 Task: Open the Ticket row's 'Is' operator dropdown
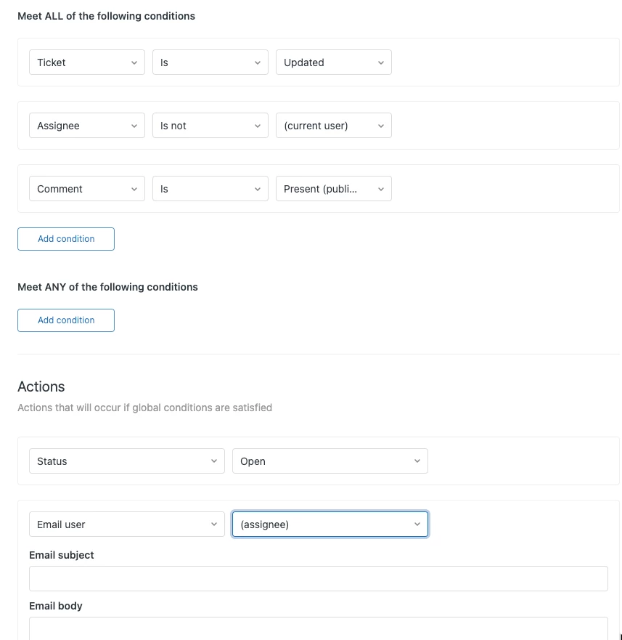pos(210,62)
